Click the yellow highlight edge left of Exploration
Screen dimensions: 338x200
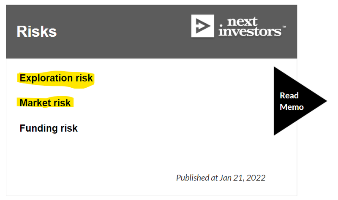point(18,78)
